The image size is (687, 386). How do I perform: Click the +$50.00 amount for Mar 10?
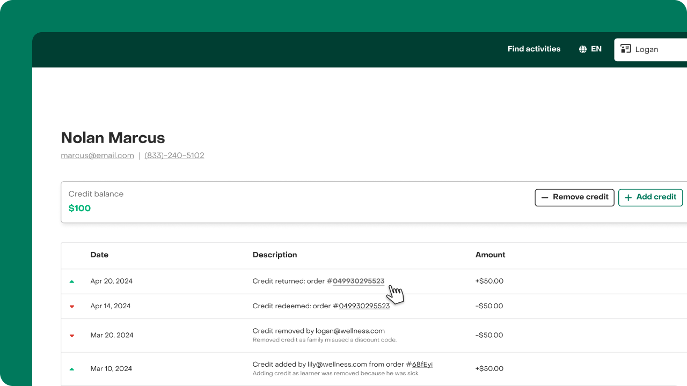point(489,368)
